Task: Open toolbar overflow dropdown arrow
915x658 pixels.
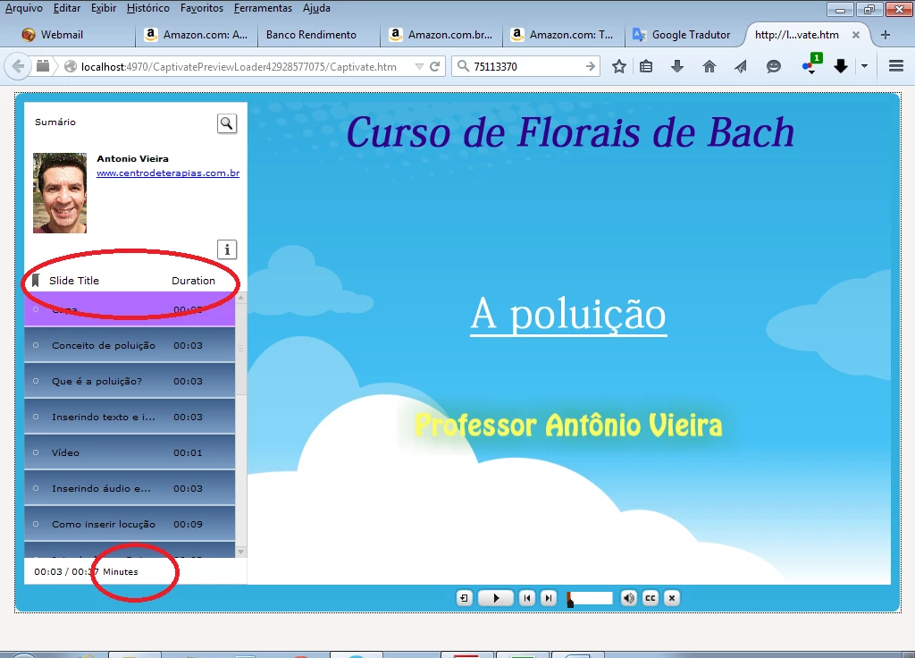Action: coord(864,66)
